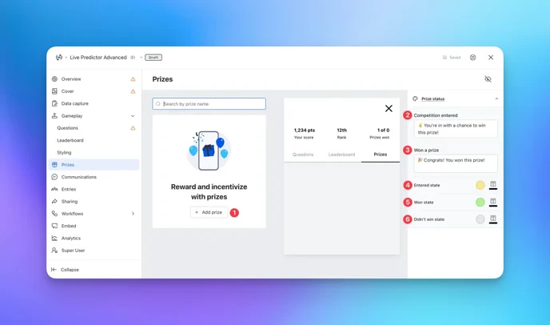
Task: Open the Leaderboard menu item in sidebar
Action: click(x=70, y=140)
